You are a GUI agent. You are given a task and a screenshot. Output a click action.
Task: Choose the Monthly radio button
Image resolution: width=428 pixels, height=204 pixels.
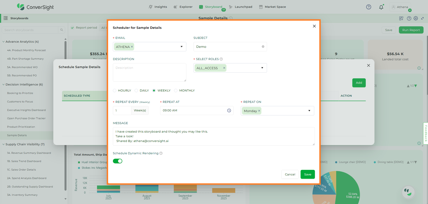point(176,90)
